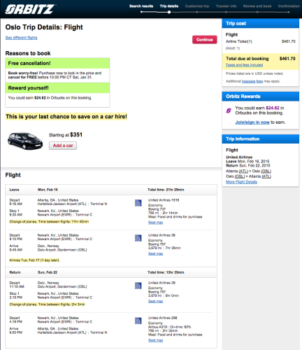Click United Airlines logo for flight 38
This screenshot has height=350, width=302.
pos(138,238)
